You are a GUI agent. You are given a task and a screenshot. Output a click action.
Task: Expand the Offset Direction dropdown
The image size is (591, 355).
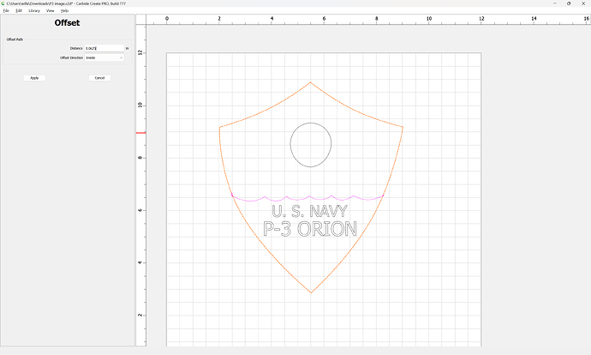(104, 57)
